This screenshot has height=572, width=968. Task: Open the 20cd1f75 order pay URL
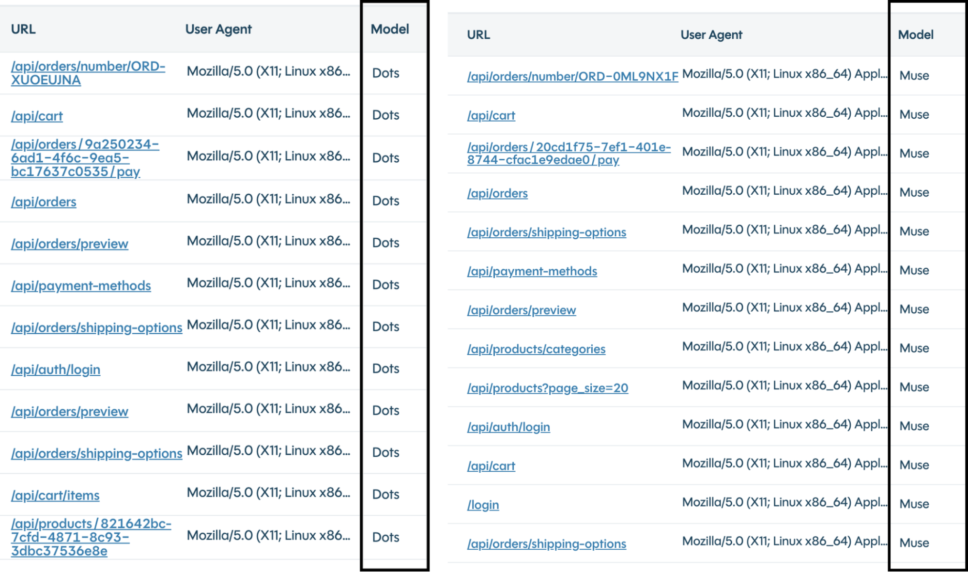pyautogui.click(x=569, y=154)
